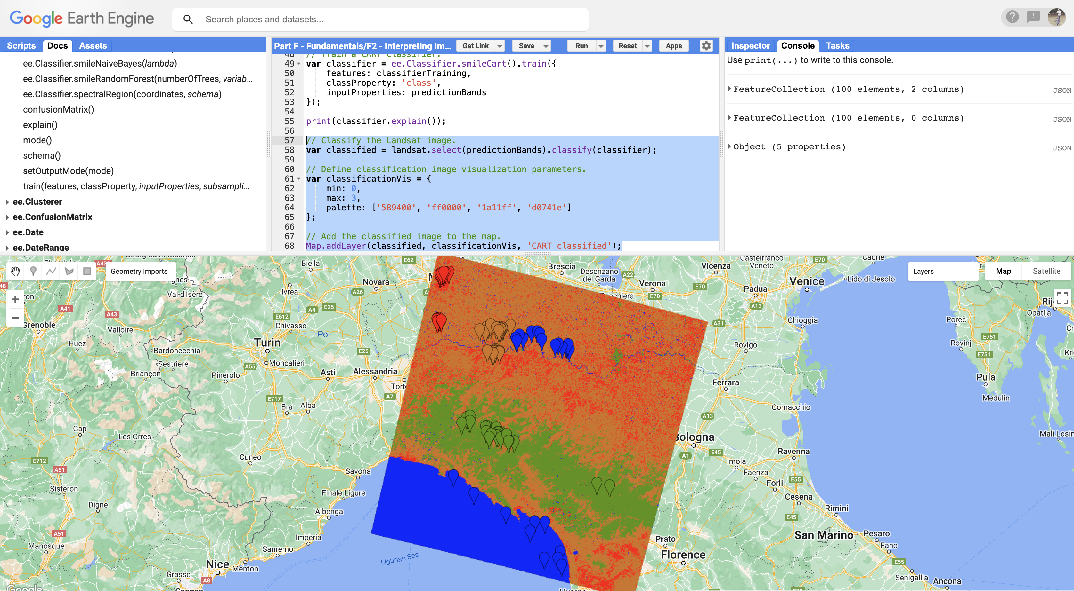Open the Get Link dropdown arrow
This screenshot has width=1074, height=591.
click(500, 46)
